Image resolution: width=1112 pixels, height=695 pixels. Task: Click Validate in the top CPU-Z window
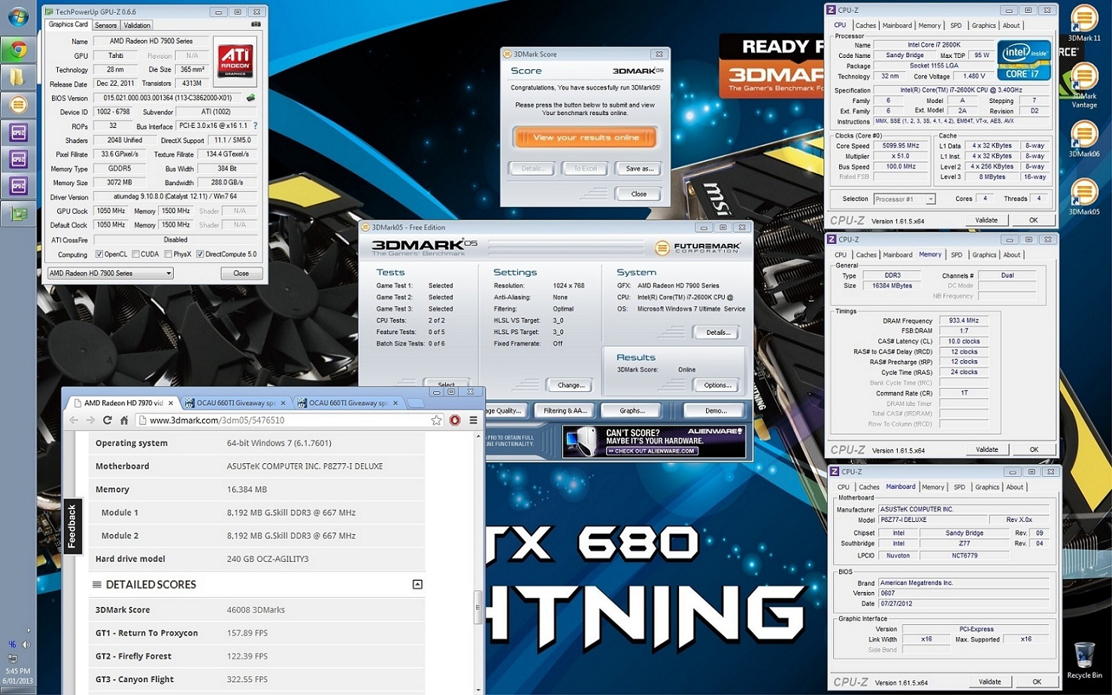coord(986,220)
